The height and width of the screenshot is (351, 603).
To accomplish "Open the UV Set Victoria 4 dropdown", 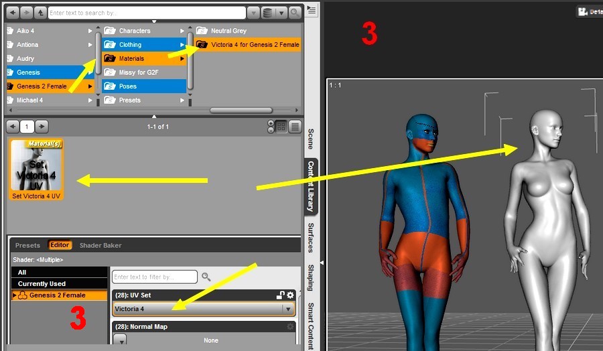I will [x=204, y=309].
